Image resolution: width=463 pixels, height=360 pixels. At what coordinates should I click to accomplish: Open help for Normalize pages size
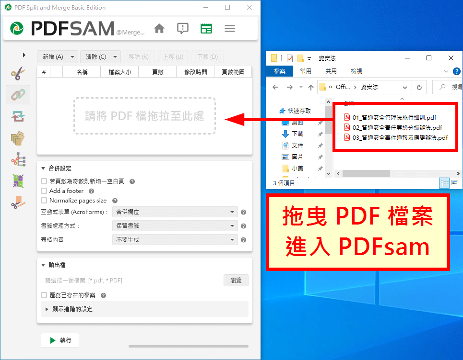115,201
